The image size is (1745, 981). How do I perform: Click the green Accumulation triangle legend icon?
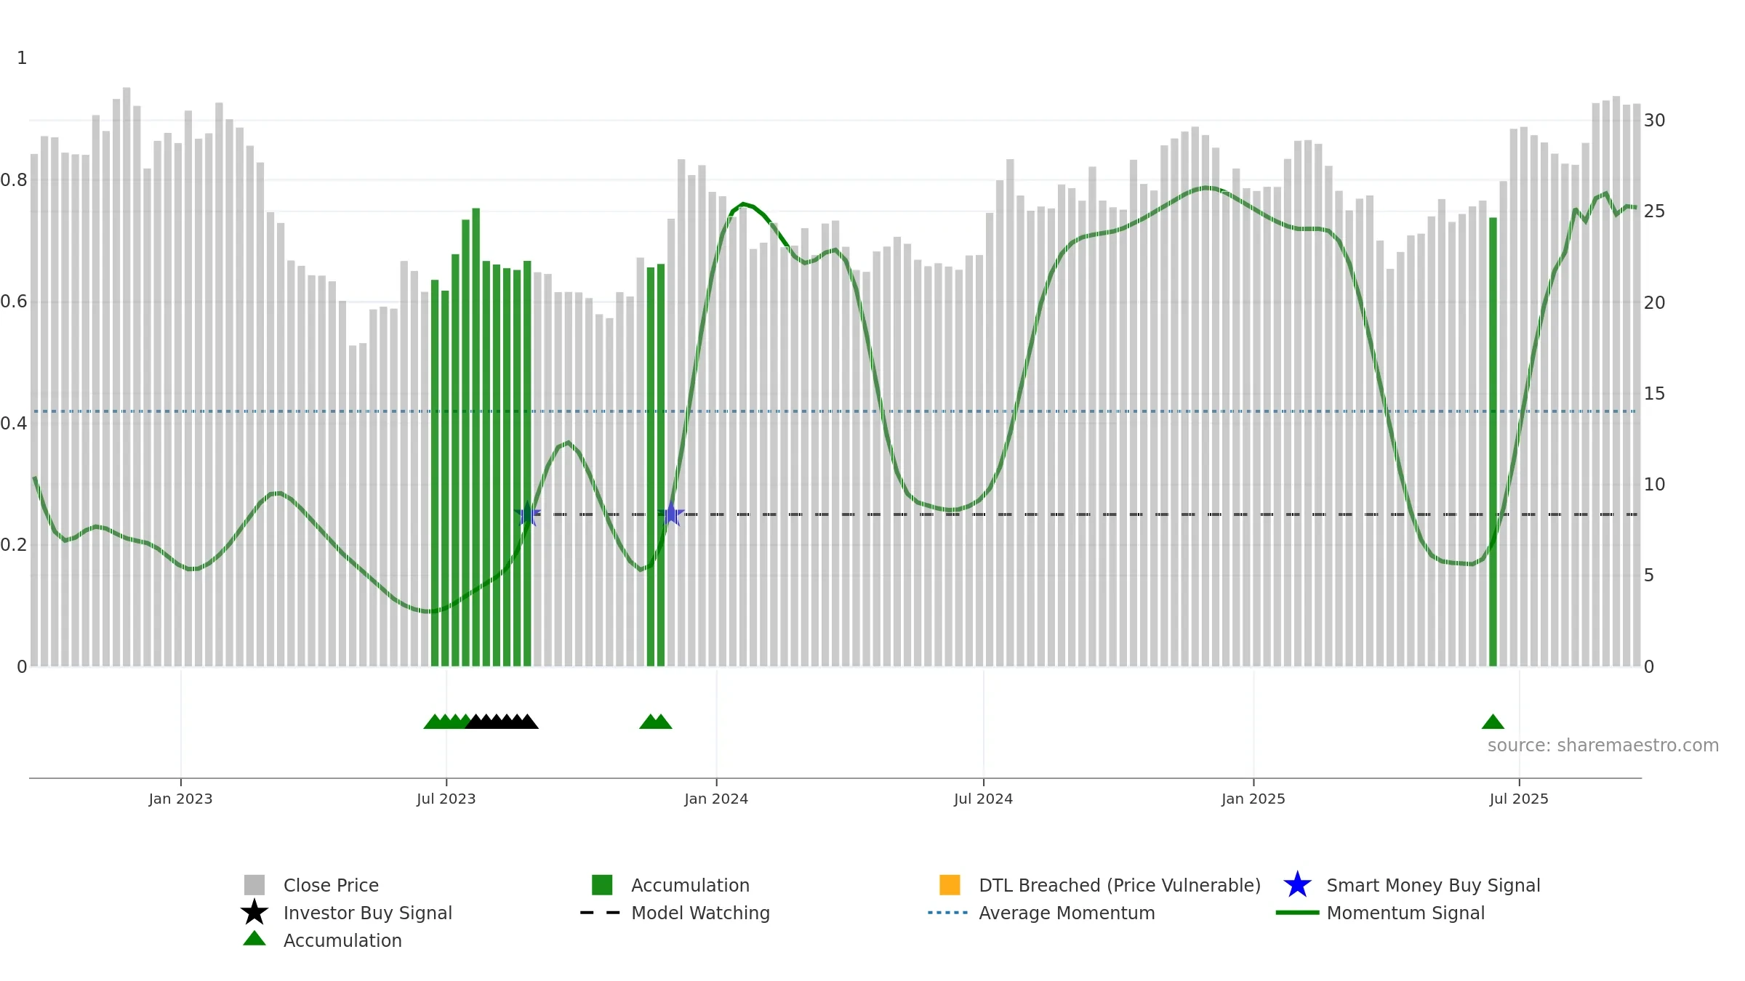click(x=254, y=938)
